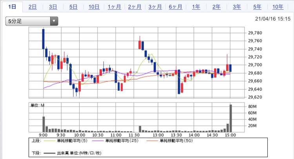
Task: Open the 5年 chart range
Action: [258, 7]
